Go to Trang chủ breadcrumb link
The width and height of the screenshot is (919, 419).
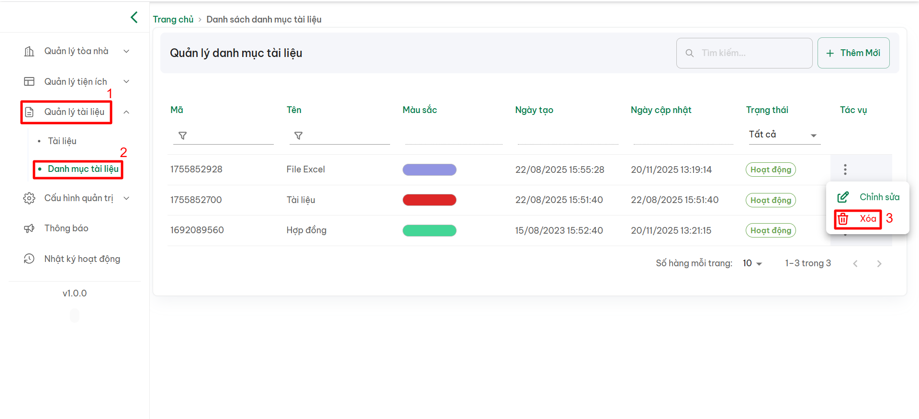click(x=173, y=20)
